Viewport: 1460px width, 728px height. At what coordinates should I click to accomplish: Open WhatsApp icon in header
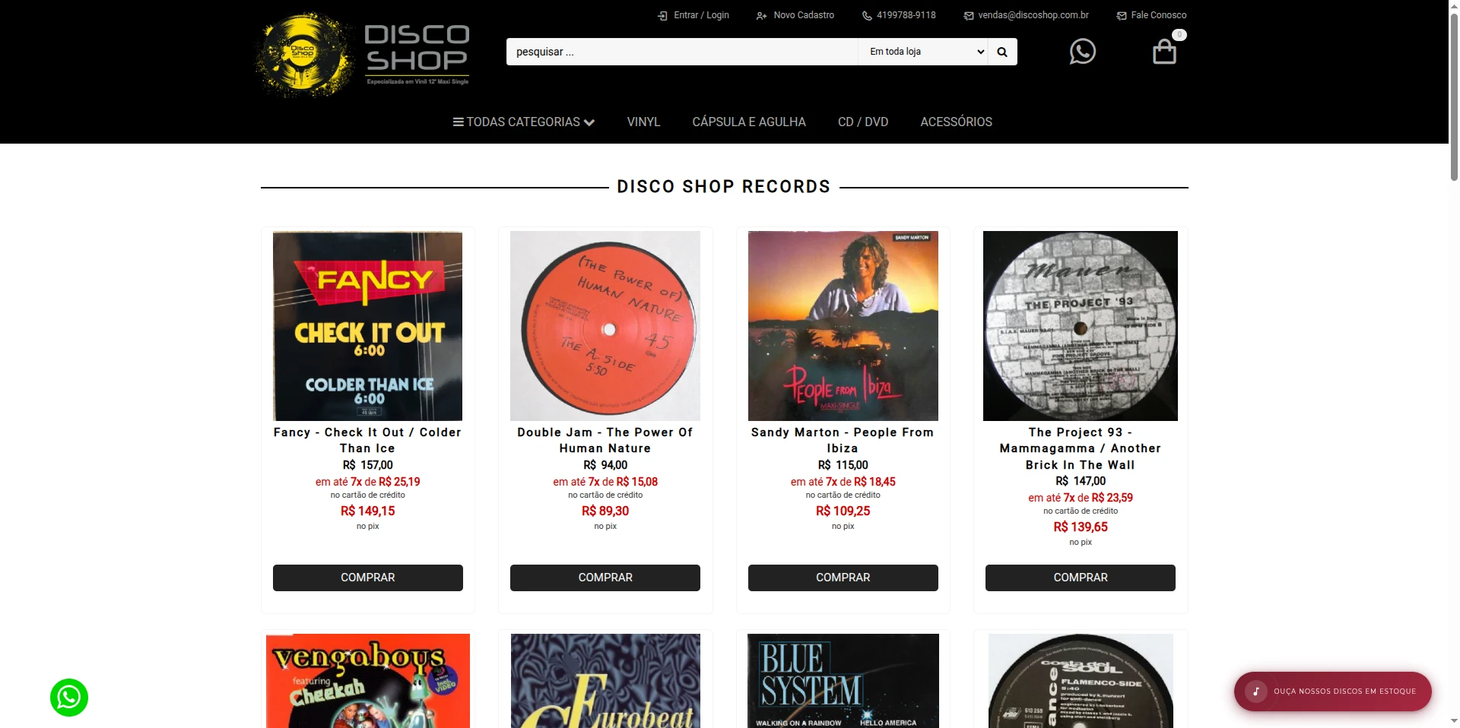coord(1082,52)
